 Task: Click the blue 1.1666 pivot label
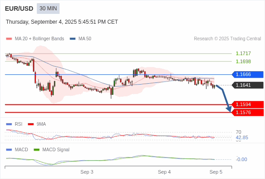(x=247, y=74)
